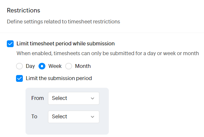The height and width of the screenshot is (137, 204).
Task: Select the Day radio button
Action: 20,66
